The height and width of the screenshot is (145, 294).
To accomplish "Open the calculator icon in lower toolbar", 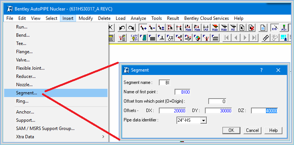I will click(110, 38).
